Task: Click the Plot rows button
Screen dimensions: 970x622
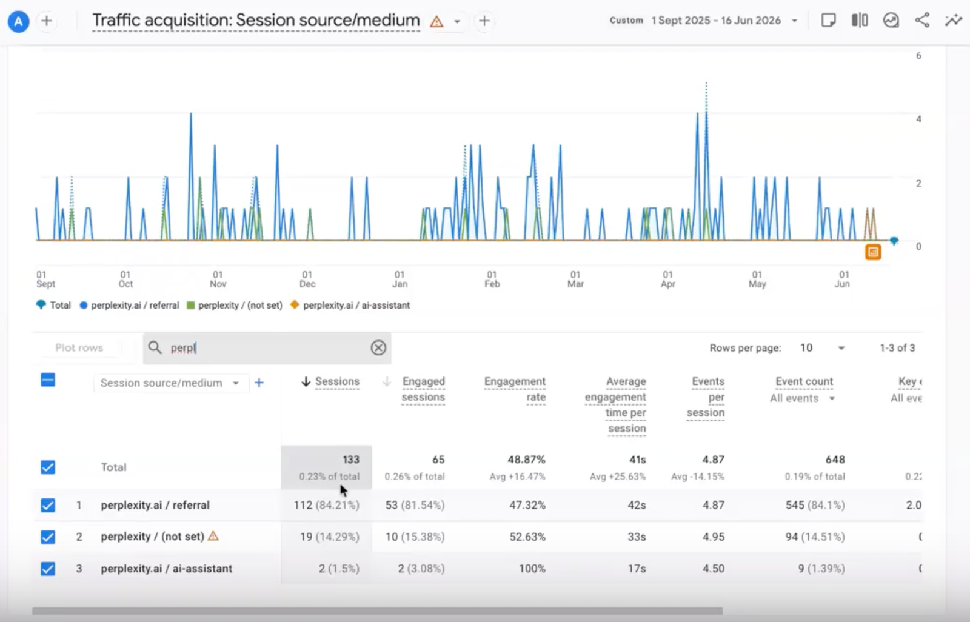Action: [x=79, y=348]
